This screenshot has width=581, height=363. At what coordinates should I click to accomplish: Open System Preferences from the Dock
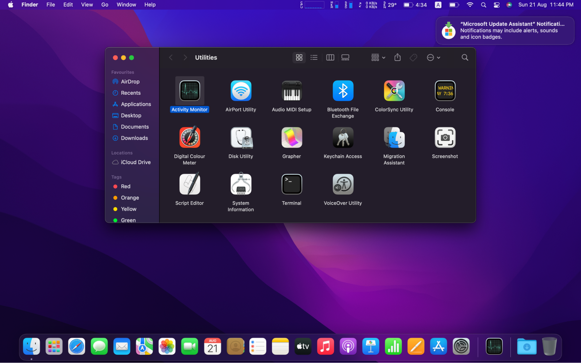(x=461, y=346)
